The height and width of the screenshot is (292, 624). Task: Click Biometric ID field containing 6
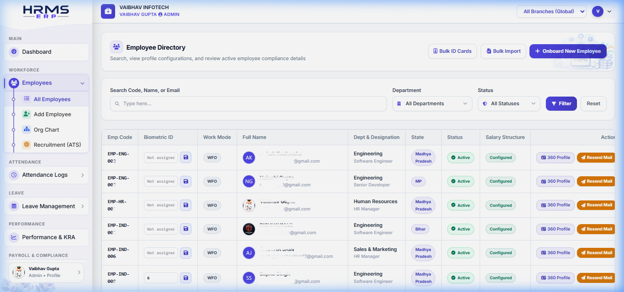(x=161, y=278)
